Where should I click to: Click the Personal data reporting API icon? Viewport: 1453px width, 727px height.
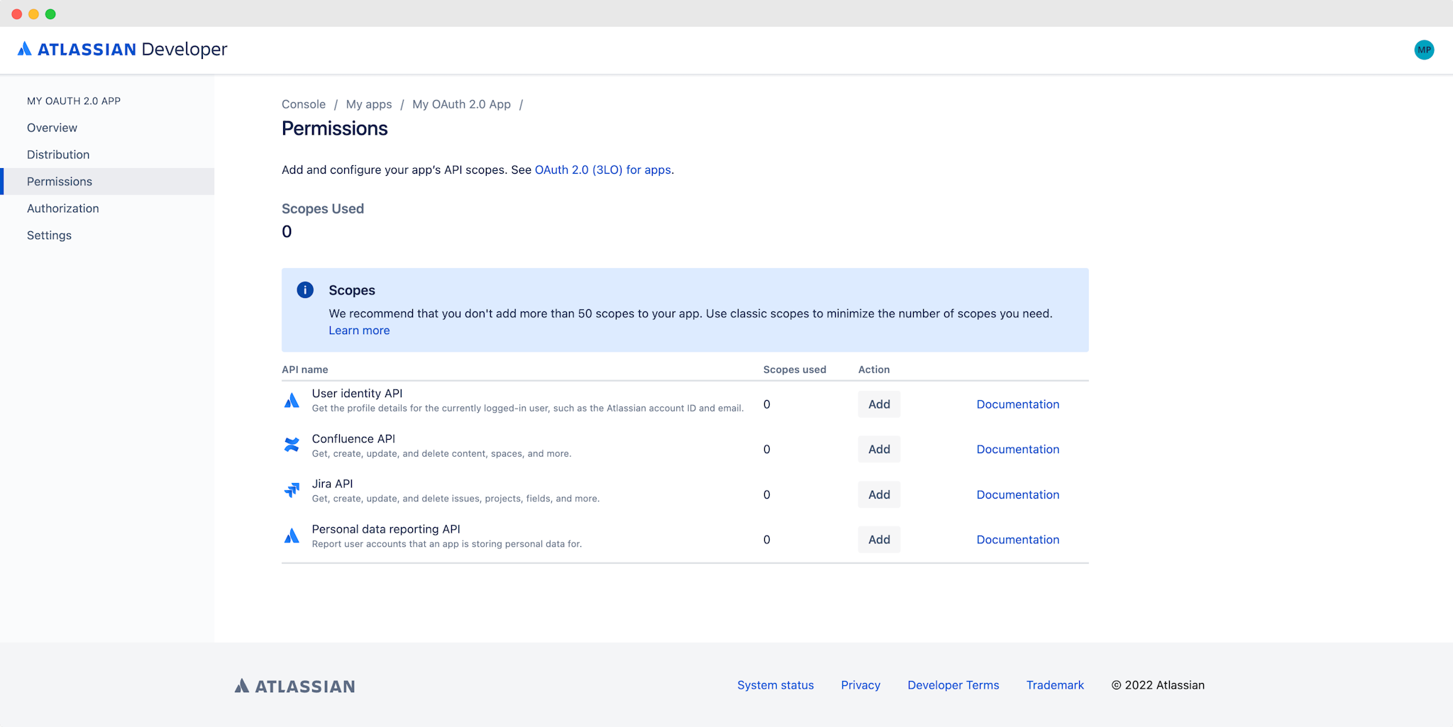tap(292, 535)
